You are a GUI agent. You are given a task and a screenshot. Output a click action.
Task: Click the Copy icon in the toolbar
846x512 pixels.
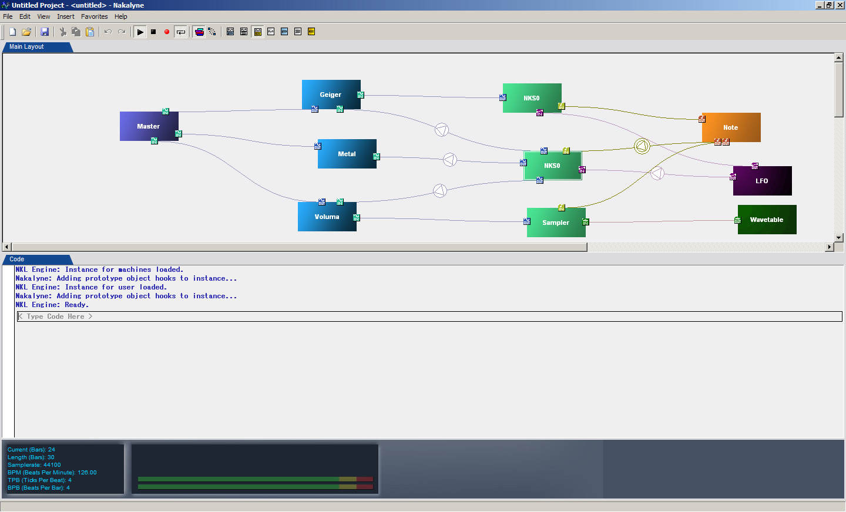pos(76,32)
